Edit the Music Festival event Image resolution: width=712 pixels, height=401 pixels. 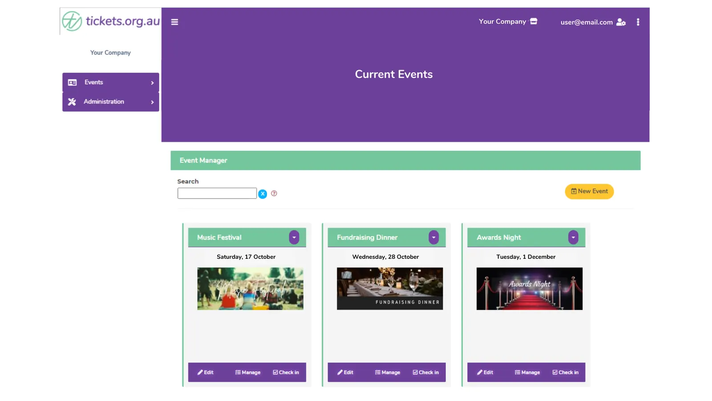click(206, 372)
